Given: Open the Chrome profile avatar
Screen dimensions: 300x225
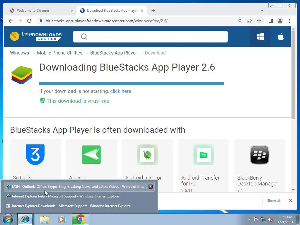Looking at the screenshot, I should (x=280, y=21).
